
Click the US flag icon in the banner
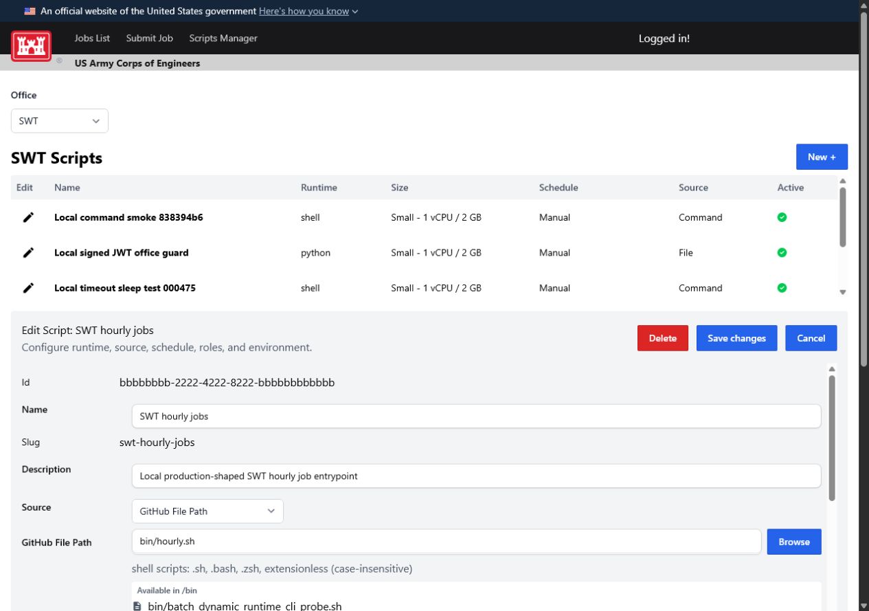[30, 11]
